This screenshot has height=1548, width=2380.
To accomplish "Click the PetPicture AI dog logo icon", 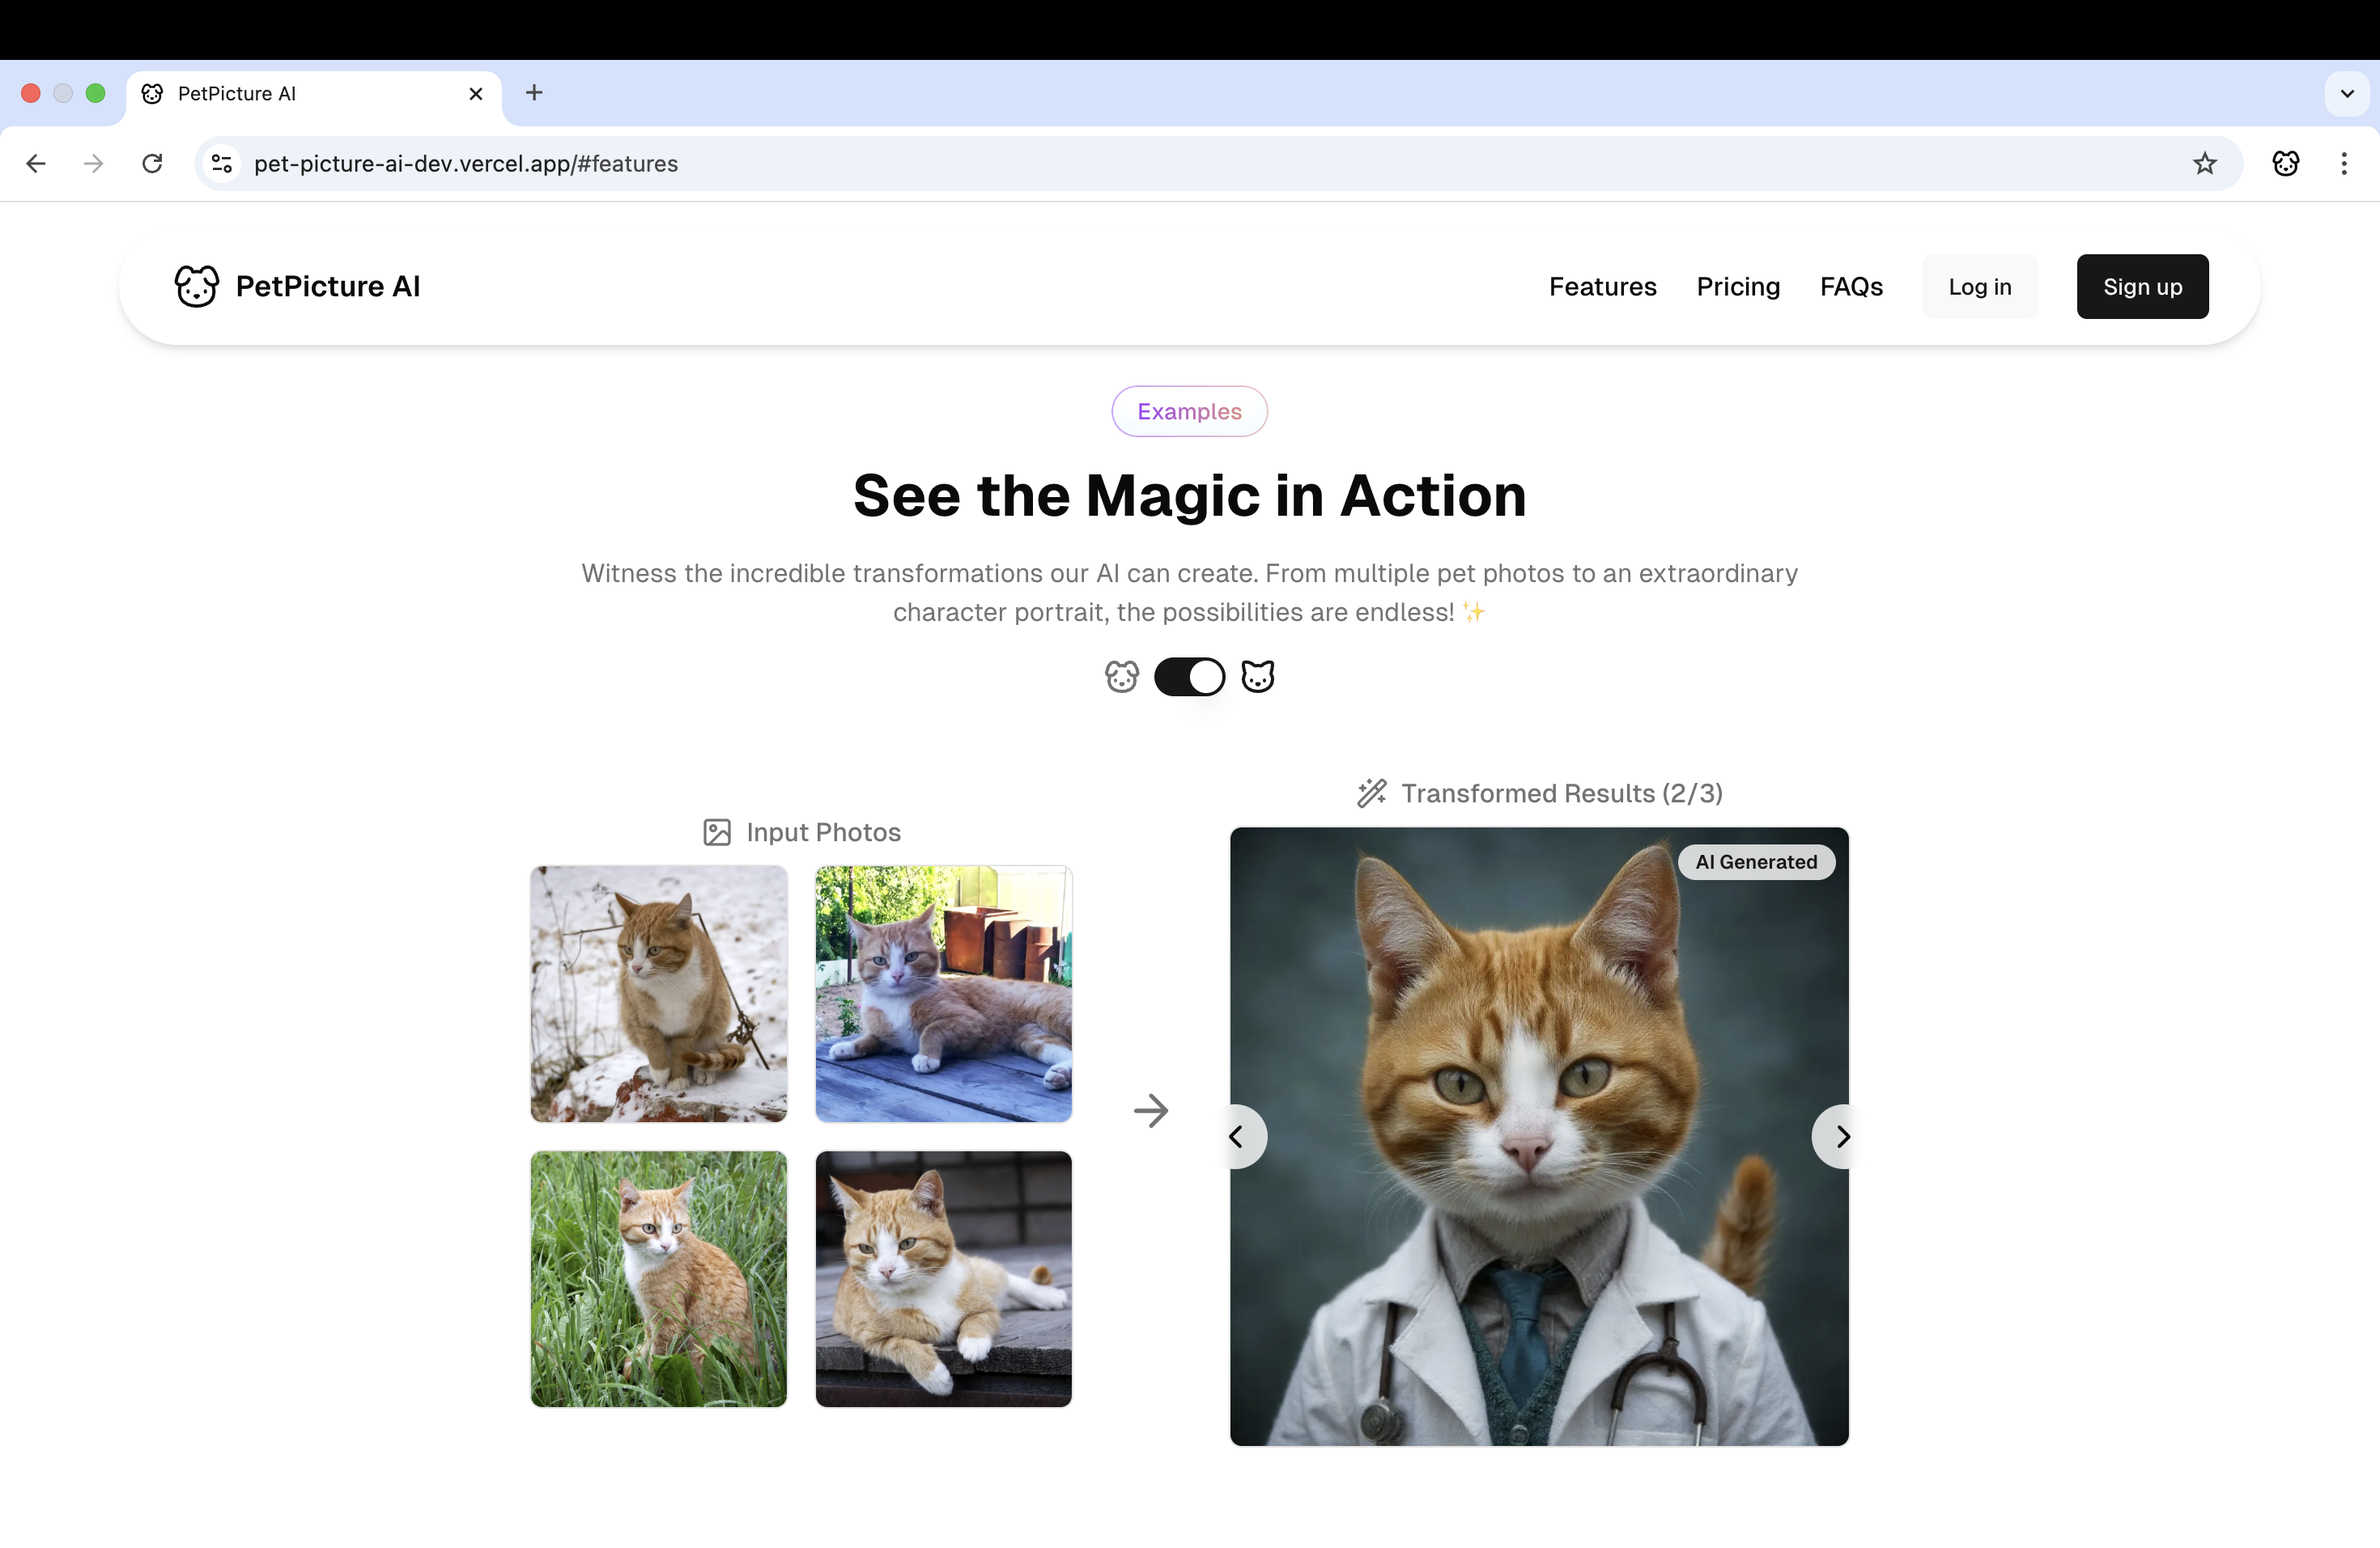I will tap(196, 286).
